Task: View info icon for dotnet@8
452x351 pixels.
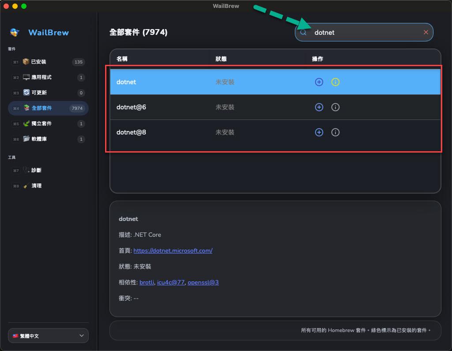Action: [x=335, y=132]
